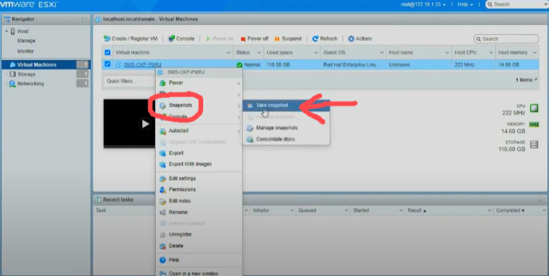Open the Virtual machine column dropdown arrow
Viewport: 549px width, 276px height.
(x=228, y=52)
